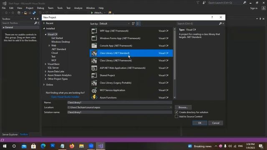Select the SQL Server tree item
The height and width of the screenshot is (150, 267).
coord(53,67)
